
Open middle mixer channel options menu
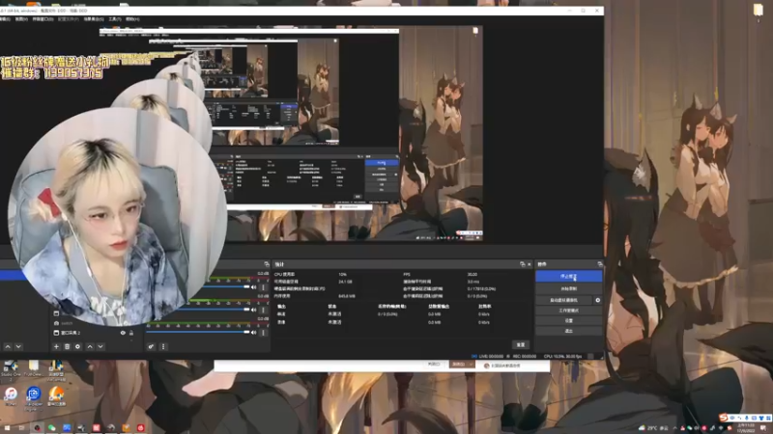[x=263, y=310]
